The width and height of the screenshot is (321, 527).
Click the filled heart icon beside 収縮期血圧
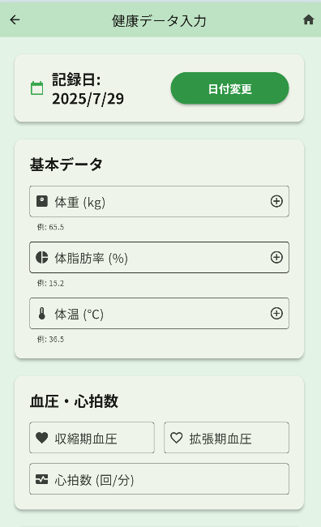(x=42, y=438)
